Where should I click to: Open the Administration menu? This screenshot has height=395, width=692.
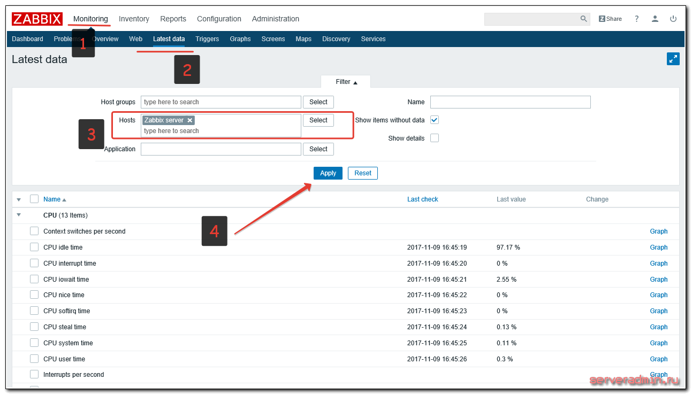tap(276, 19)
